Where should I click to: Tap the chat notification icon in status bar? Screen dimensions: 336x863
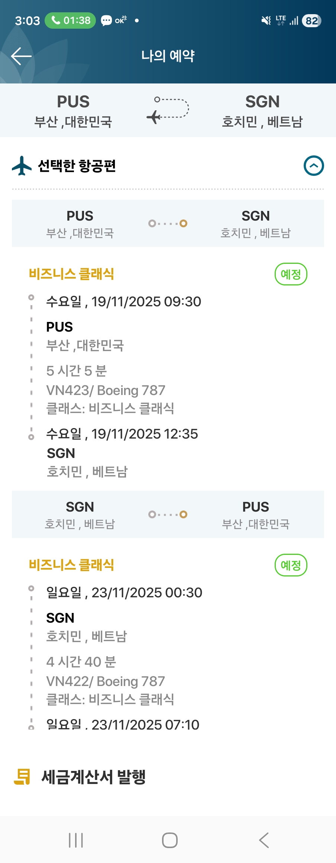[106, 20]
